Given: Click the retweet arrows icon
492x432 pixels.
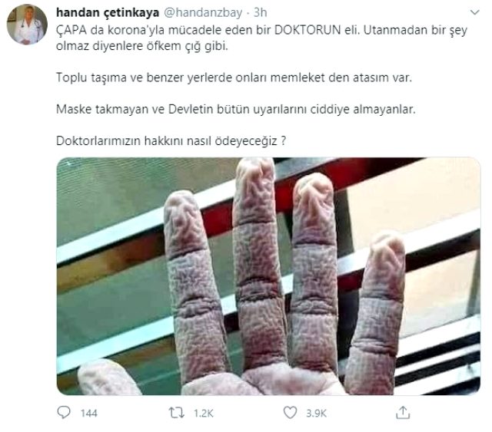Looking at the screenshot, I should click(x=177, y=413).
